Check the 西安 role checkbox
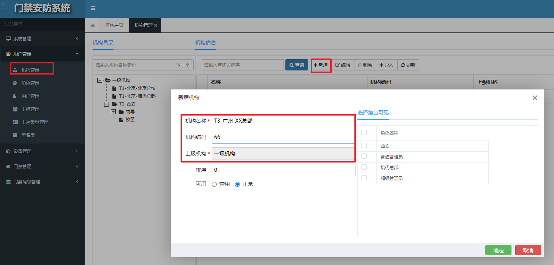Screen dimensions: 554x265 364,145
